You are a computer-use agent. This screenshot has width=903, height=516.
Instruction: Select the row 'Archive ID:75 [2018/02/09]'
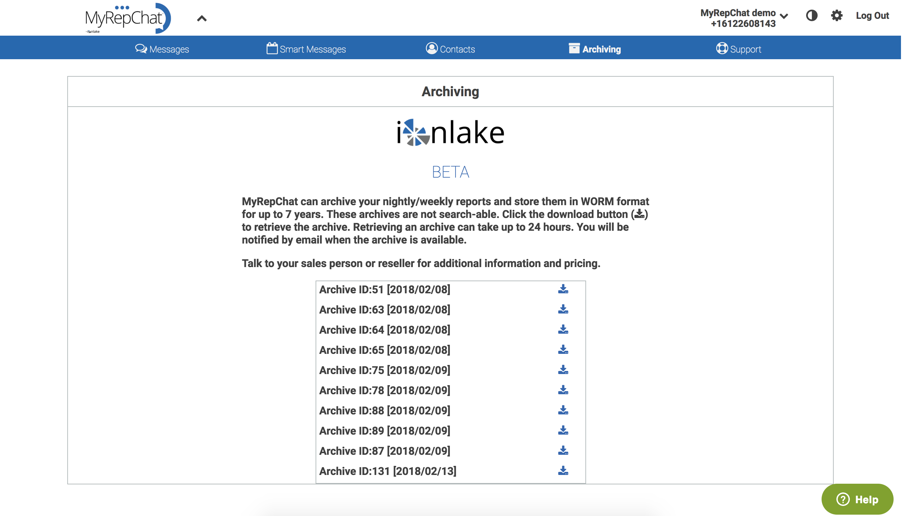[x=451, y=370]
